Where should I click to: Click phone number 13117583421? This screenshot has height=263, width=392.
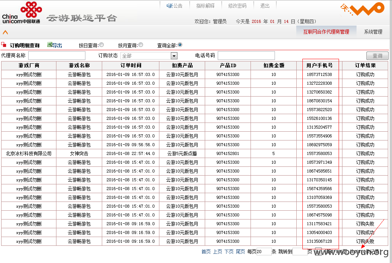[x=320, y=224]
